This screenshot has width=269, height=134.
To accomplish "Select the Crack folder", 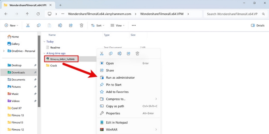I will (x=51, y=65).
